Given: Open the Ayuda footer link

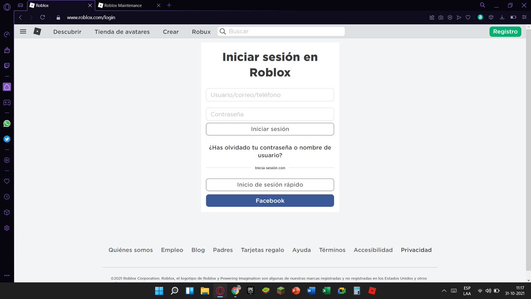Looking at the screenshot, I should coord(302,250).
